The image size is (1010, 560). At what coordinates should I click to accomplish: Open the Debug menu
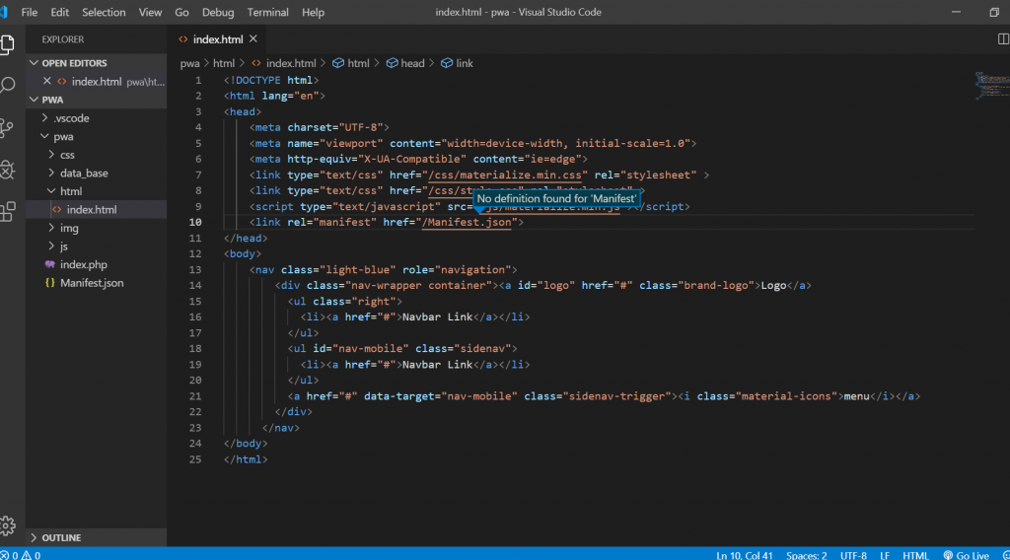point(218,12)
